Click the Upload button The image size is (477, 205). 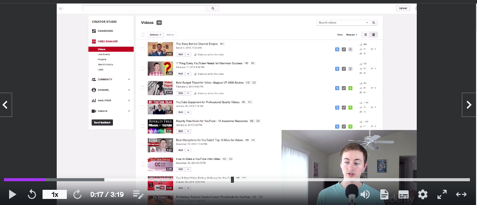tap(403, 8)
